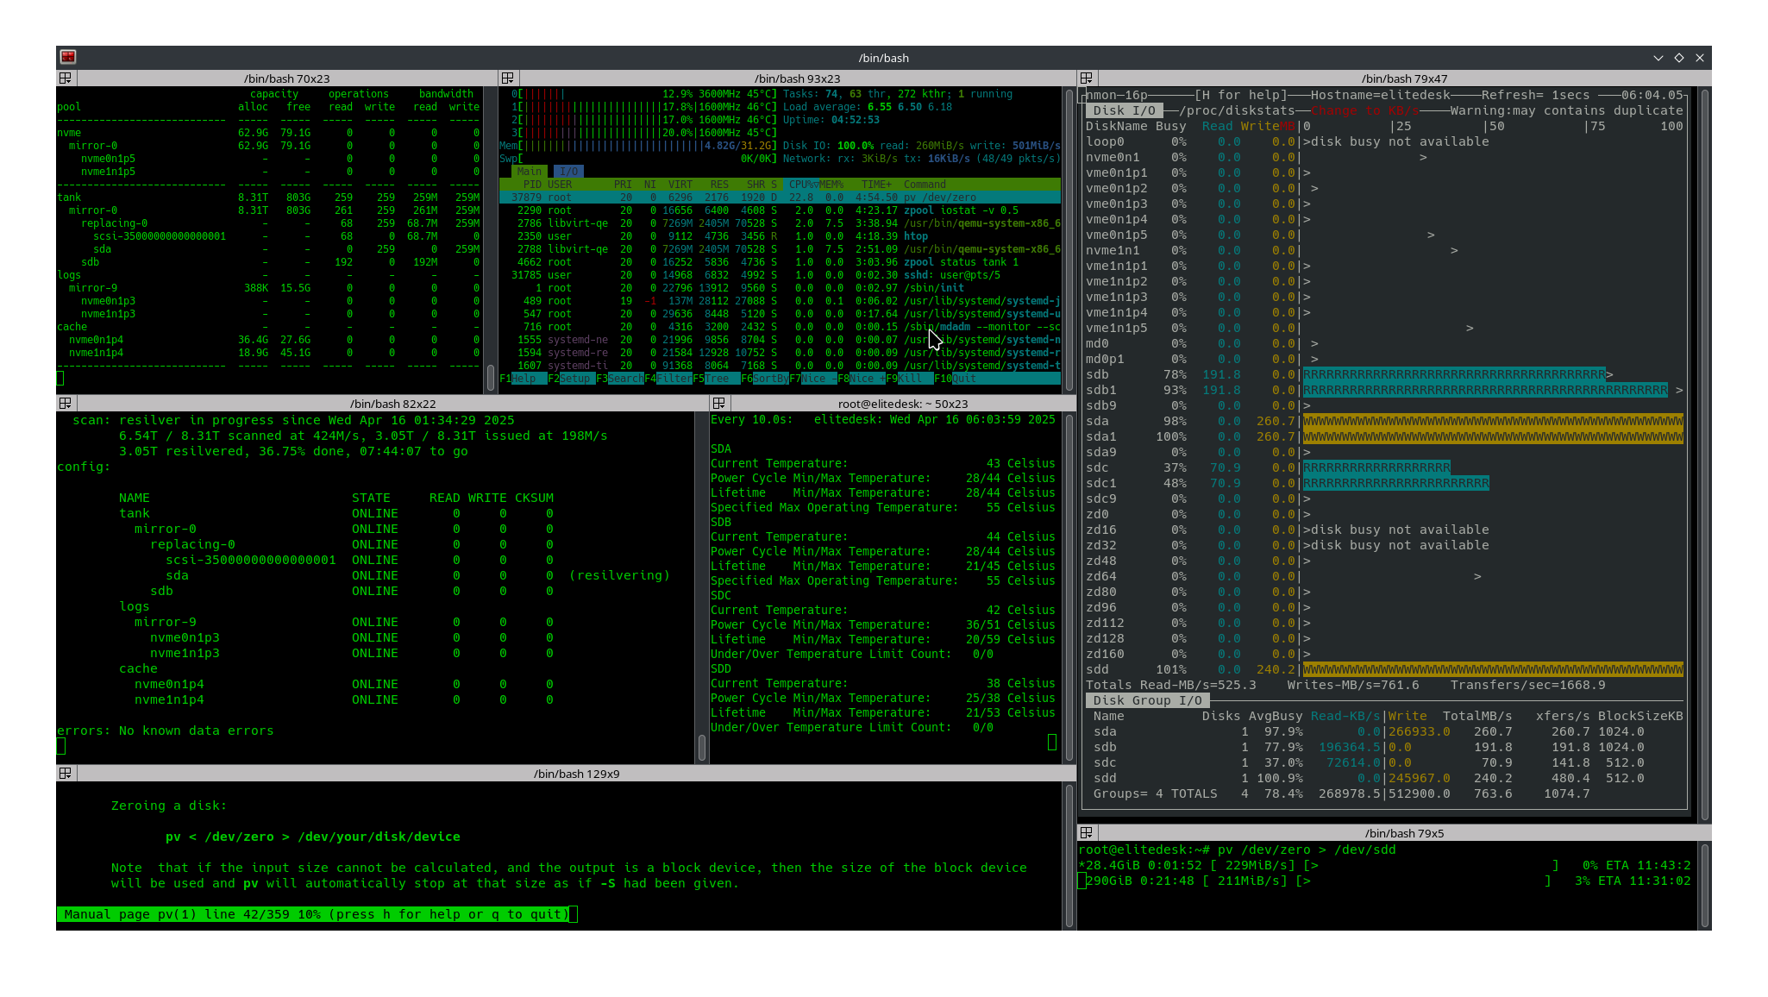Click the group icon of the root@elitedesk 50x23 pane
The width and height of the screenshot is (1768, 997).
[718, 404]
